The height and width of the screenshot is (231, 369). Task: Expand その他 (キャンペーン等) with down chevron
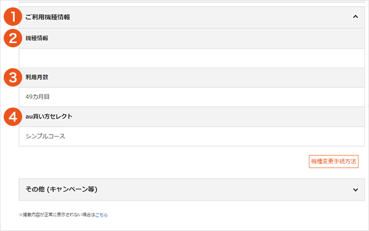355,190
